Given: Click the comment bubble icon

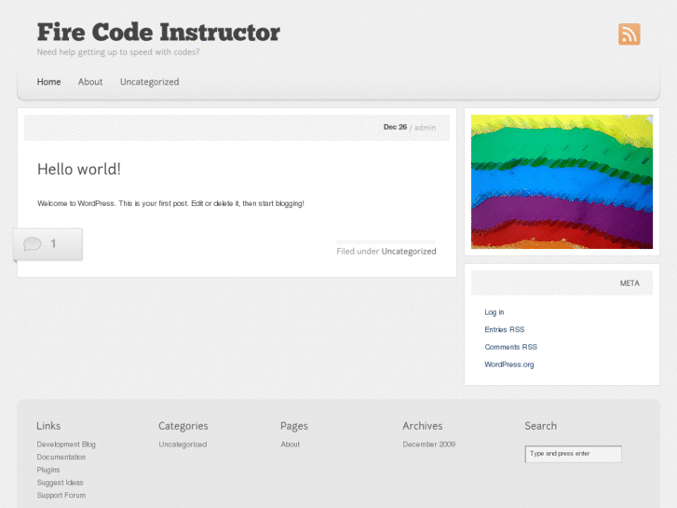Looking at the screenshot, I should click(33, 244).
